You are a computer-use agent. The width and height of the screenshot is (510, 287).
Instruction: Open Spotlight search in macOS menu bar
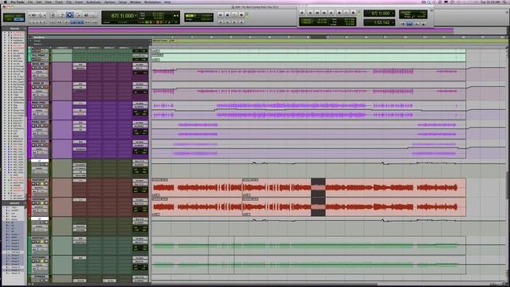504,2
